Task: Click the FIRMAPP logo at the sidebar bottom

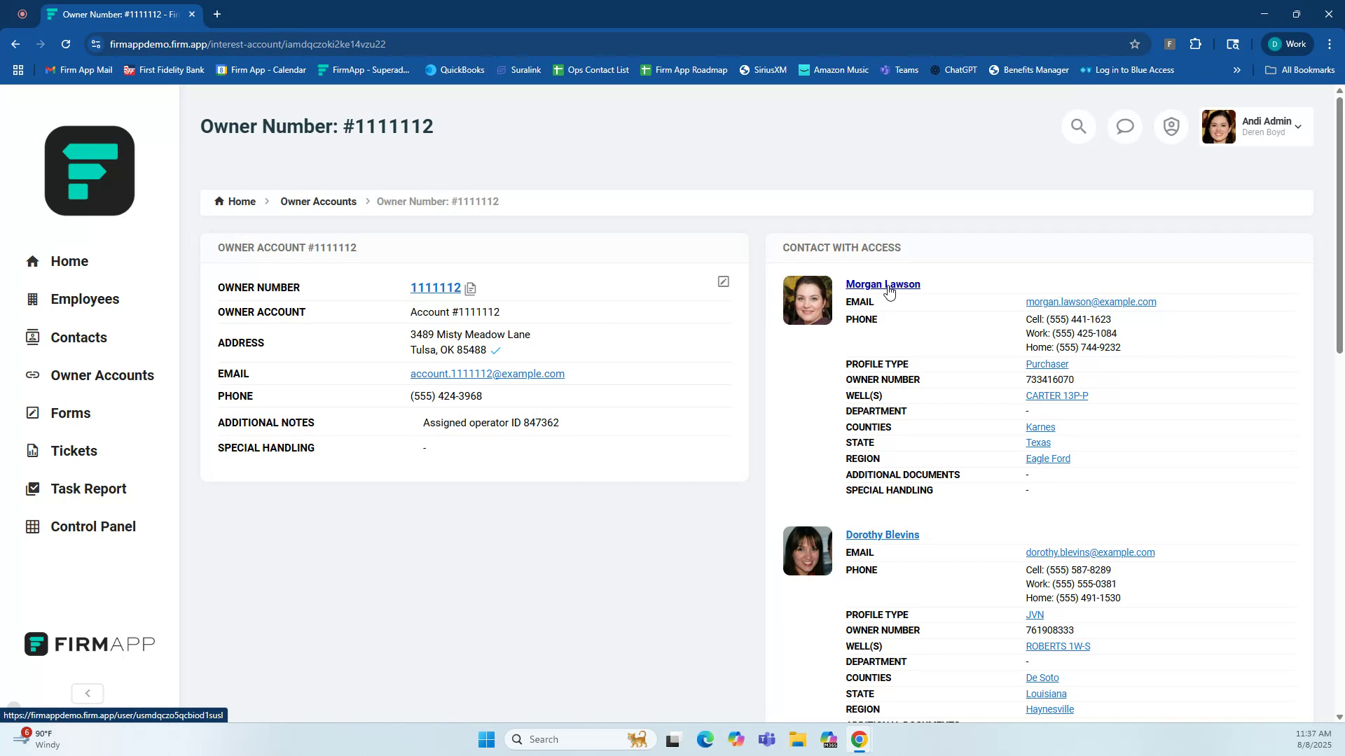Action: point(89,643)
